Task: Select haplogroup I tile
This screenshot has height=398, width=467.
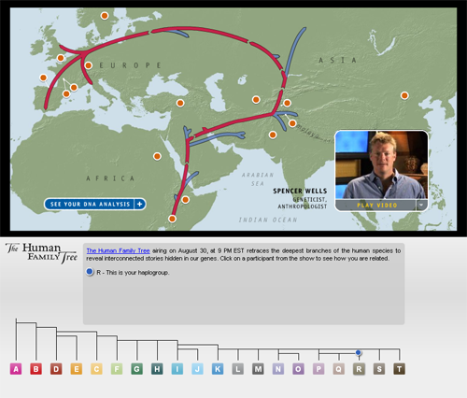Action: [x=177, y=369]
